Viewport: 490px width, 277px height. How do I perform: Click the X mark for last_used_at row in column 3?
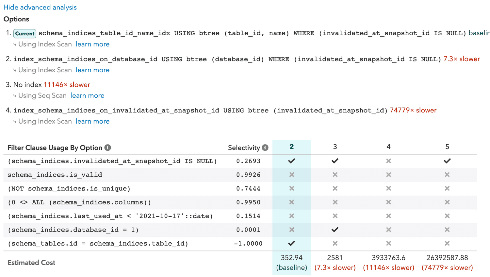(335, 216)
